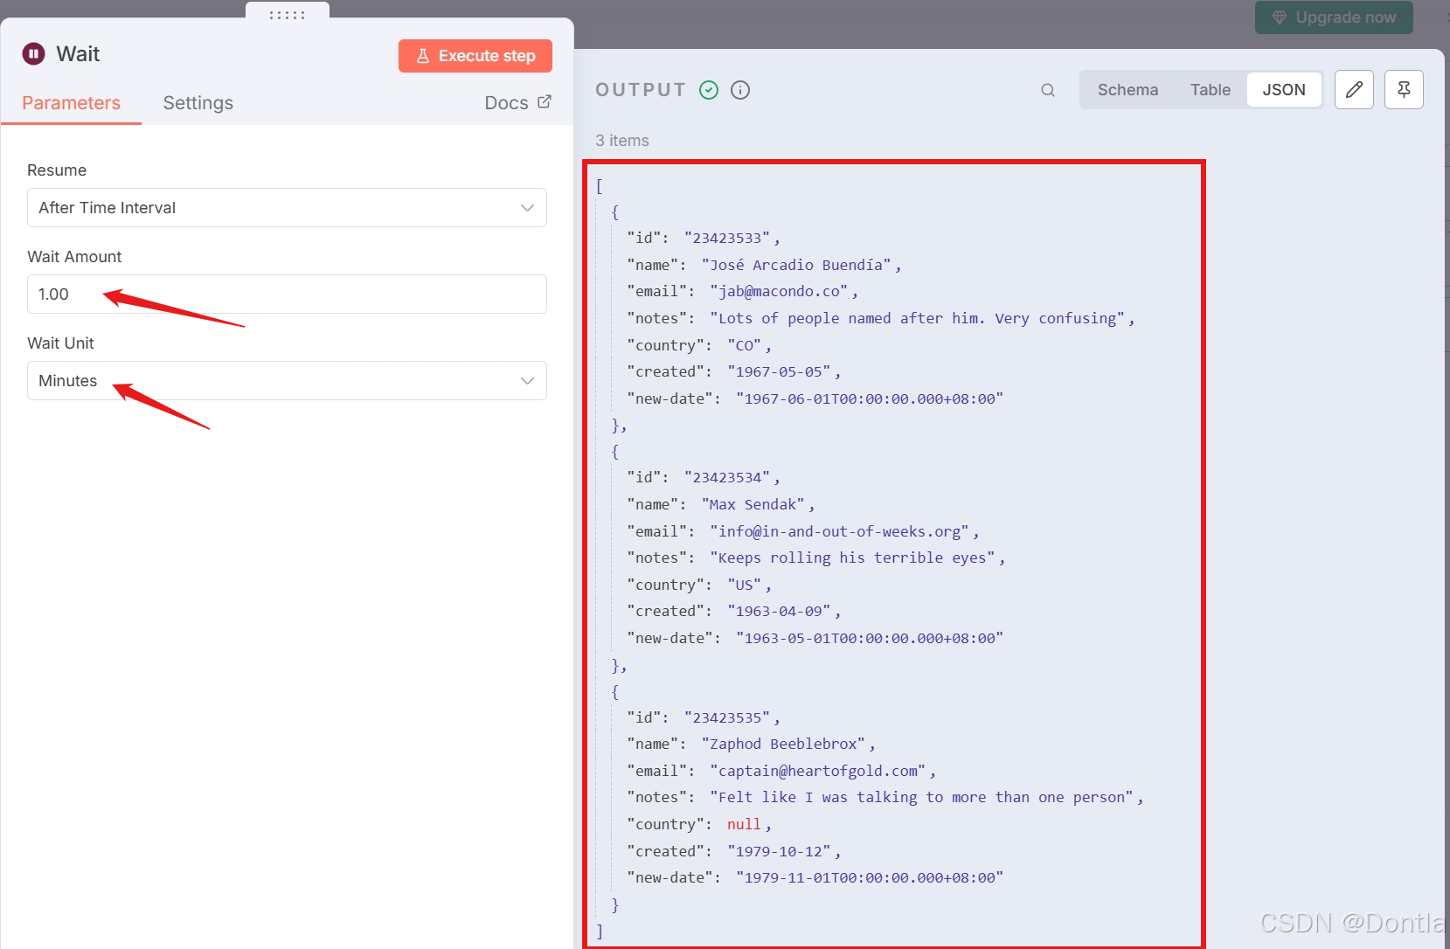Image resolution: width=1450 pixels, height=949 pixels.
Task: Open the Wait Unit Minutes dropdown
Action: [287, 381]
